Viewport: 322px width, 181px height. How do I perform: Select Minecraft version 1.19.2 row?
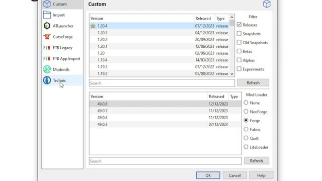click(x=159, y=73)
